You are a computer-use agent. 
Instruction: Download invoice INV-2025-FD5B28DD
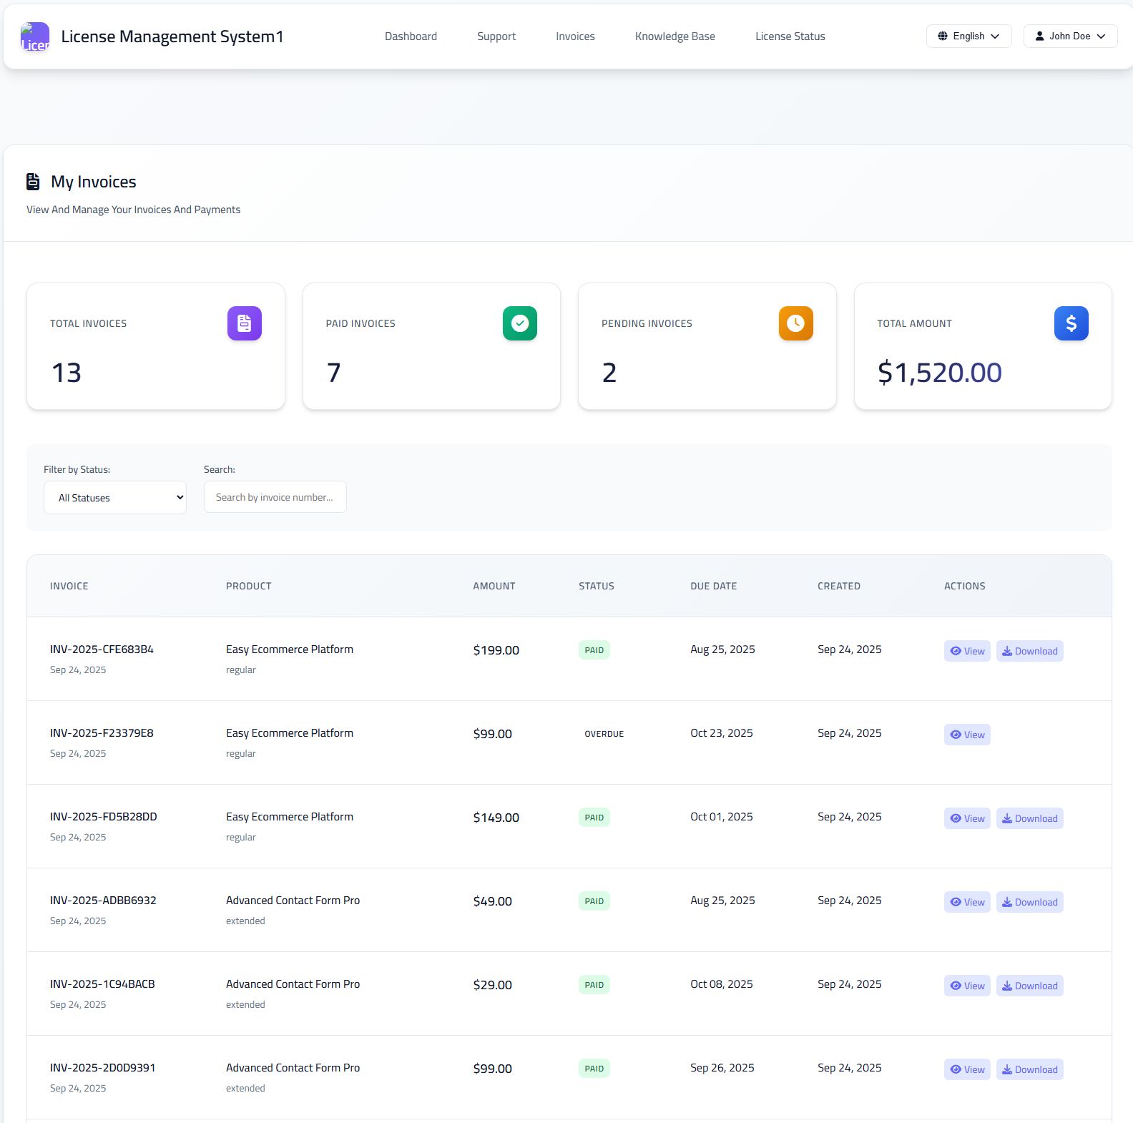tap(1030, 818)
